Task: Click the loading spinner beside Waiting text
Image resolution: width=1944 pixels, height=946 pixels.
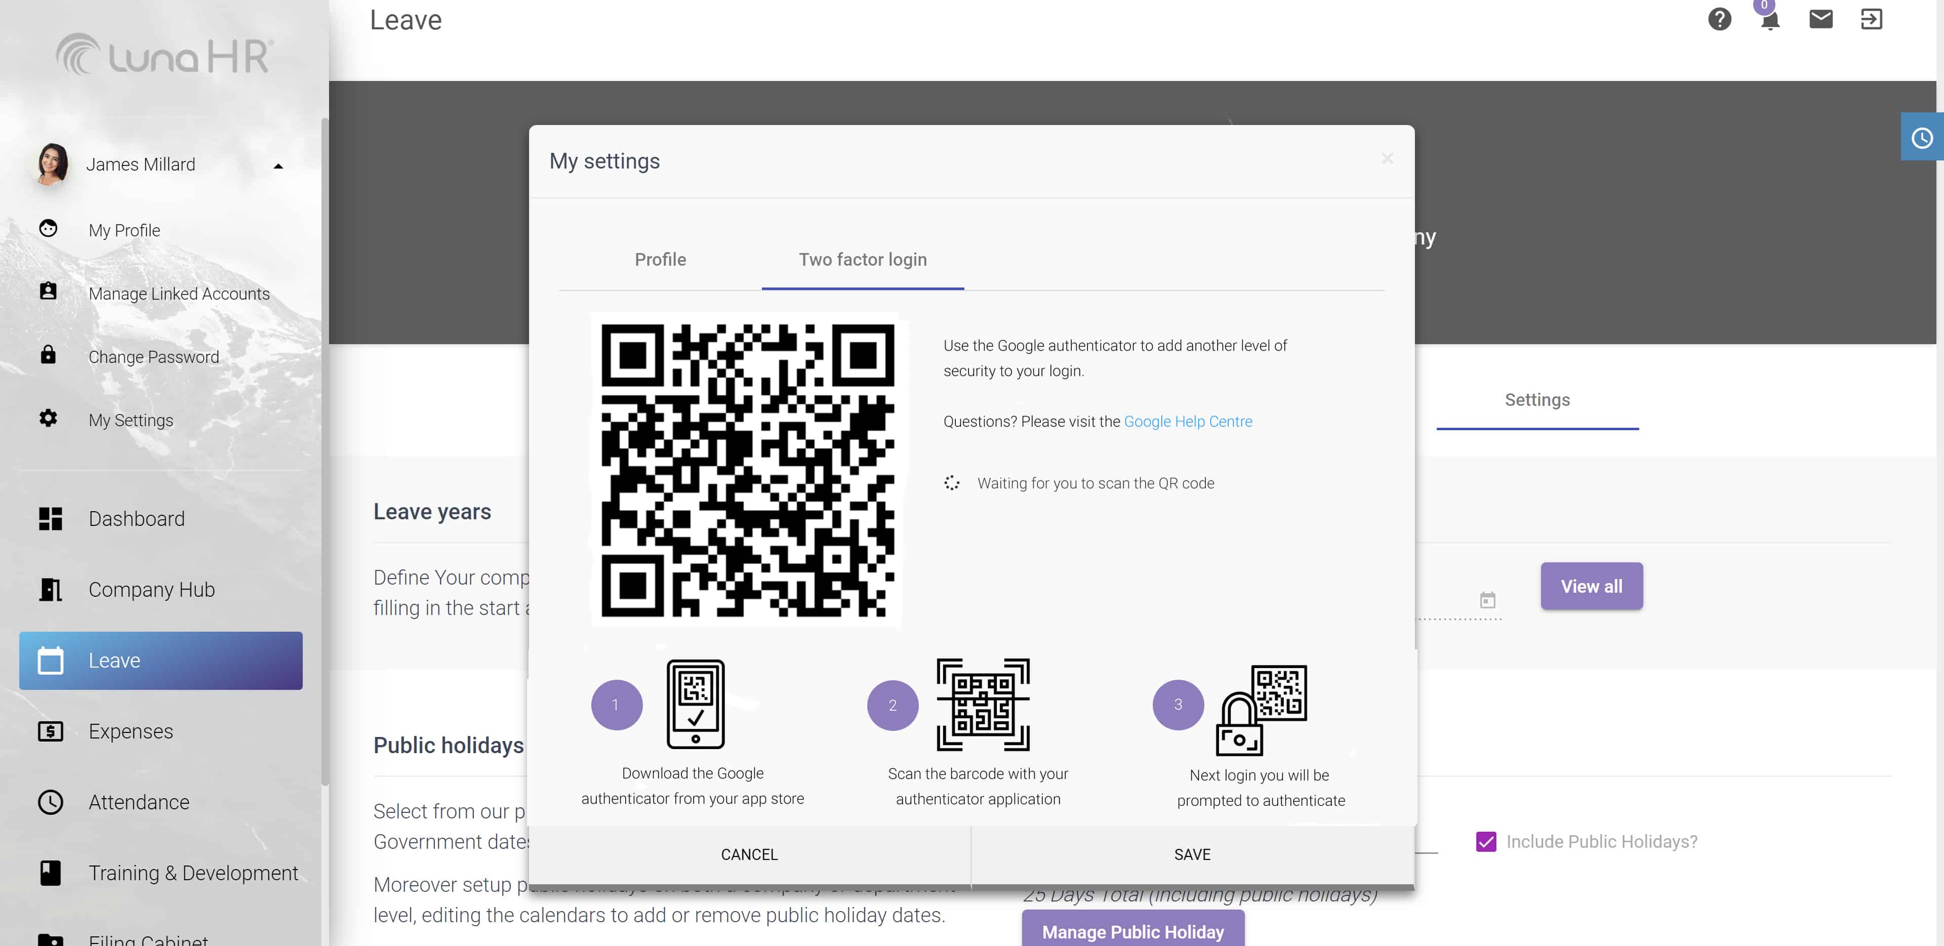Action: [x=952, y=483]
